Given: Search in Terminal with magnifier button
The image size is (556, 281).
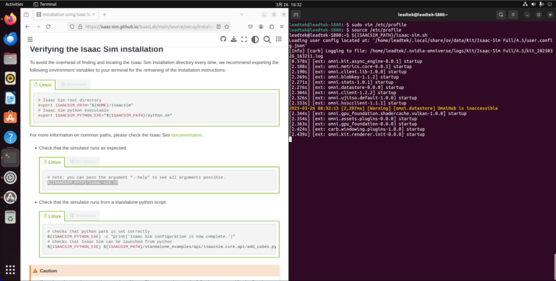Looking at the screenshot, I should [x=501, y=14].
